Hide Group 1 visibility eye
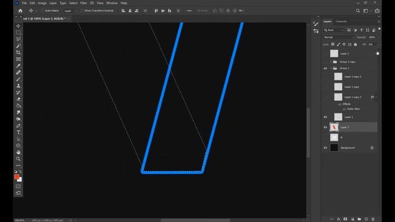Screen dimensions: 395x222 325,68
